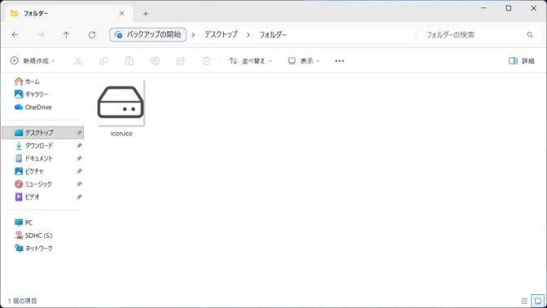547x308 pixels.
Task: Expand chevron between デスクトップ and フォルダー
Action: pos(248,34)
